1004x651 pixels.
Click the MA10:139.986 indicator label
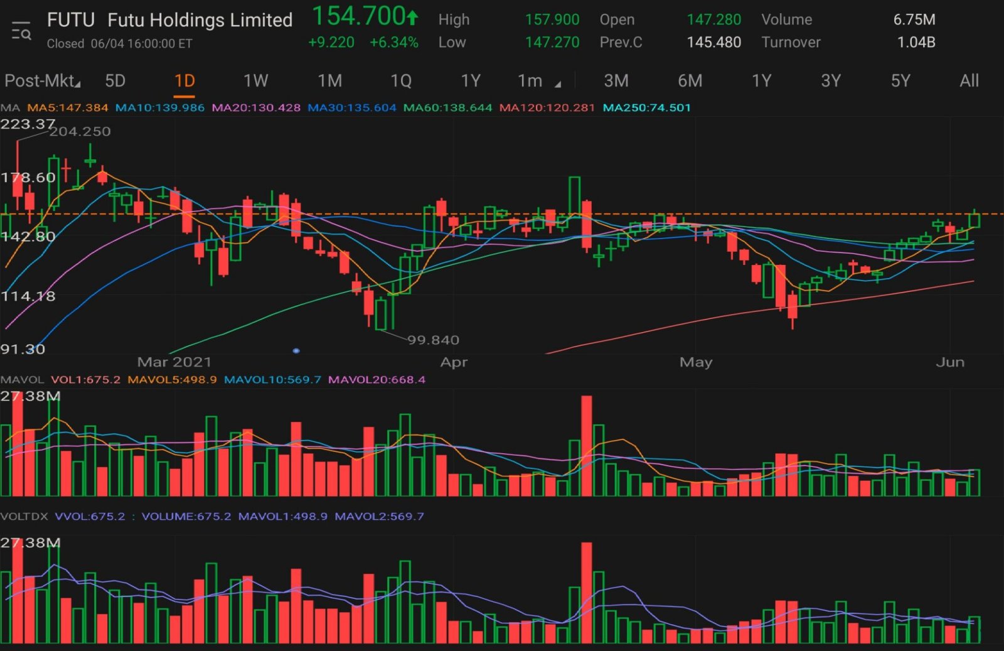click(x=160, y=107)
